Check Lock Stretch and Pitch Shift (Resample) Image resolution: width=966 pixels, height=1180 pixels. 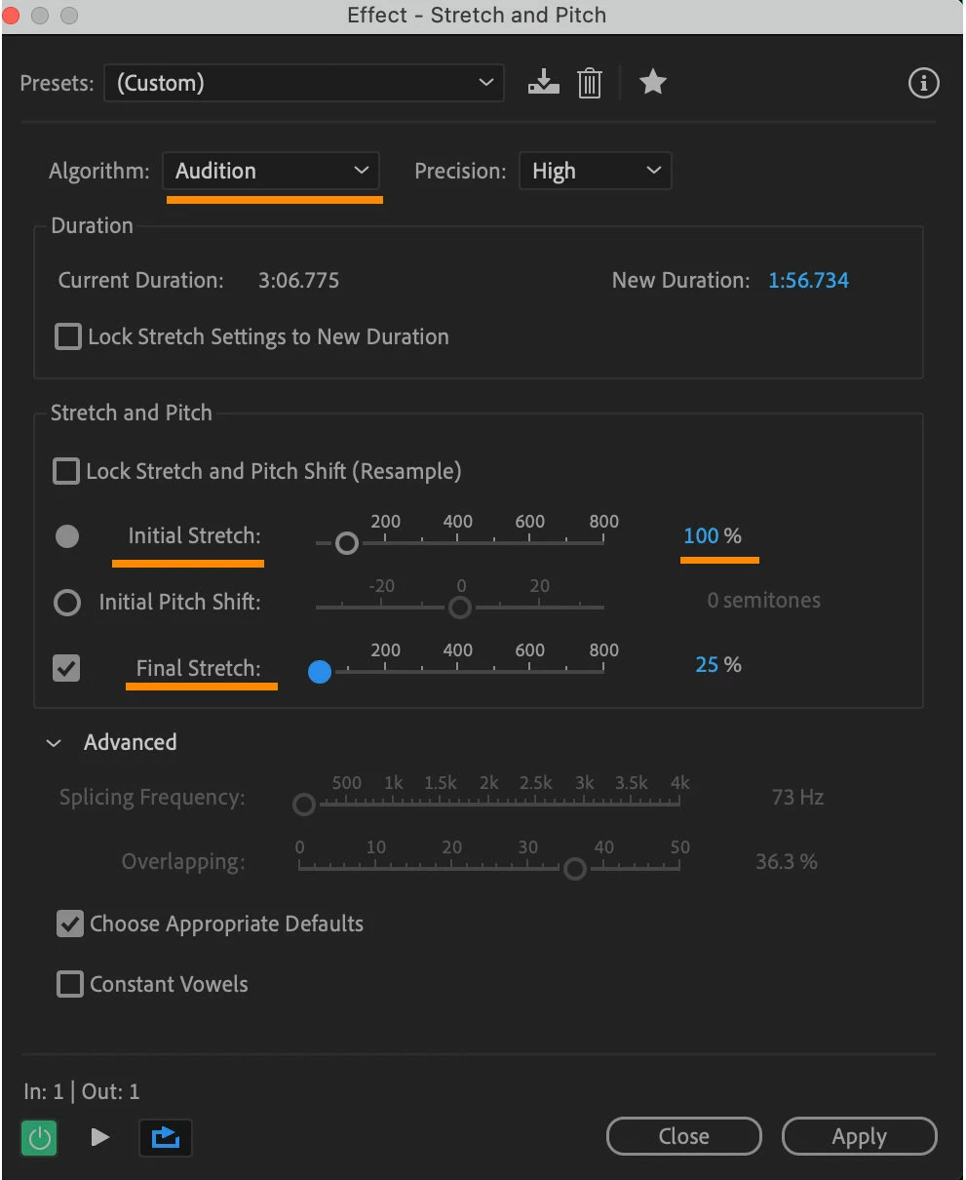tap(66, 472)
